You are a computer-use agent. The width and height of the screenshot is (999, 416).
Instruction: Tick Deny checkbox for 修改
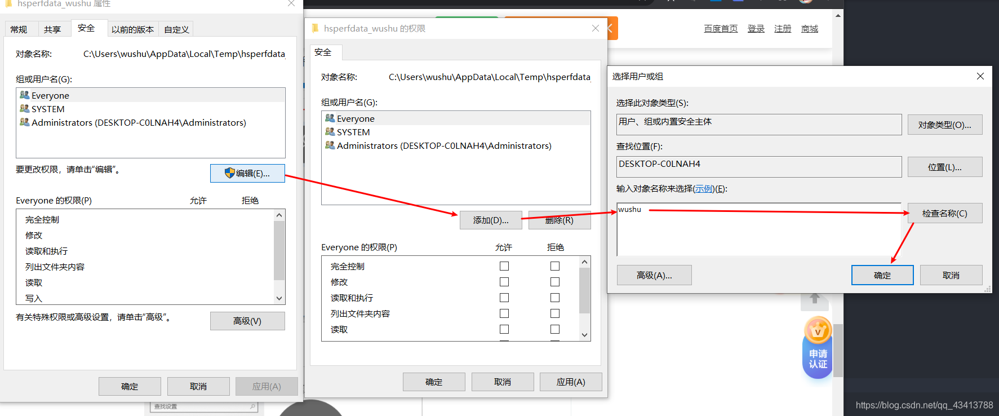[x=555, y=282]
